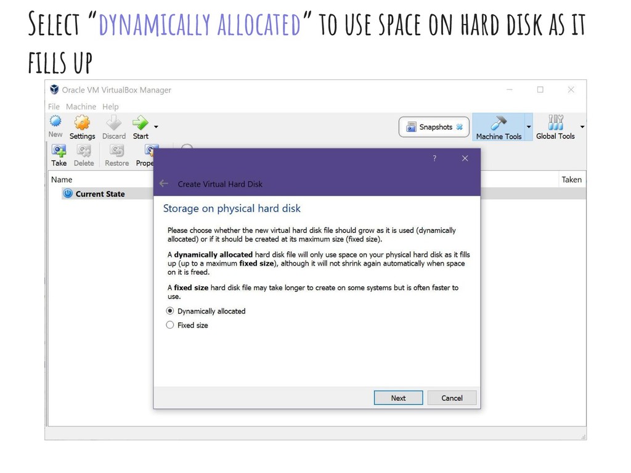Click the Current State power icon

pyautogui.click(x=68, y=193)
